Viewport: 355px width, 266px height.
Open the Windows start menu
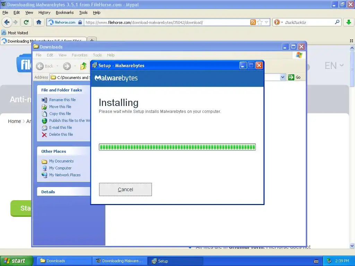(16, 261)
